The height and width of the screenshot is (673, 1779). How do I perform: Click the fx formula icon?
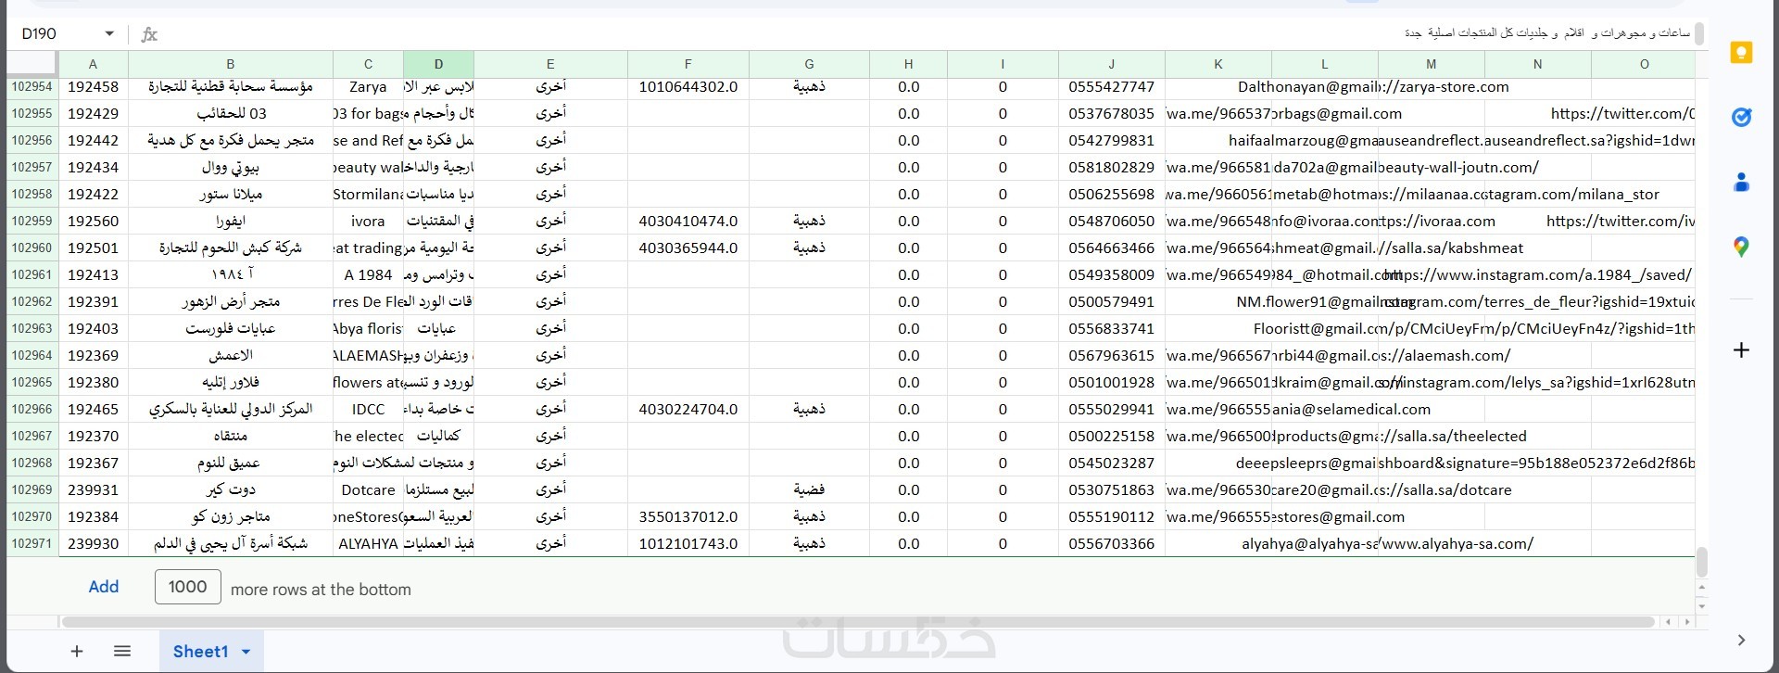149,34
